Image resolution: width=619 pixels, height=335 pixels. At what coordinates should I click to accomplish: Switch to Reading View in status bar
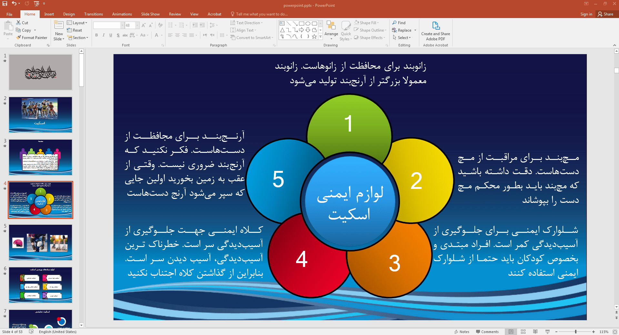click(x=535, y=331)
